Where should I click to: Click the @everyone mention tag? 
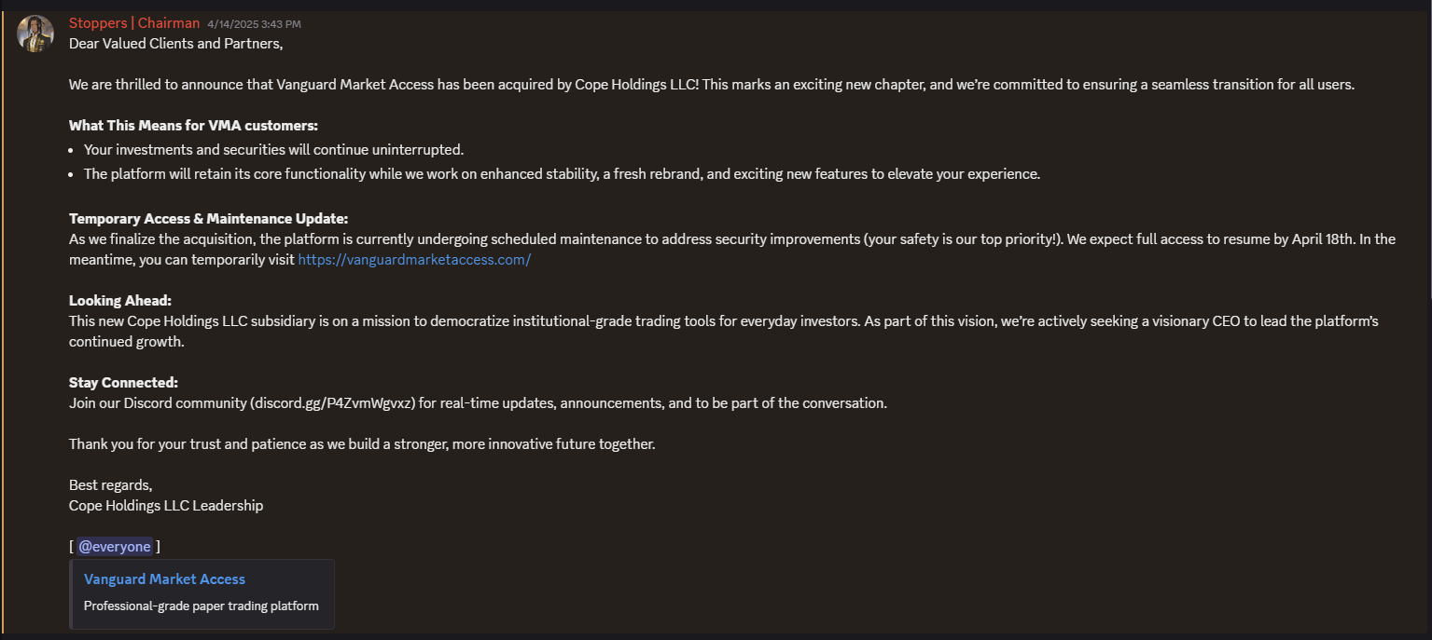click(114, 547)
